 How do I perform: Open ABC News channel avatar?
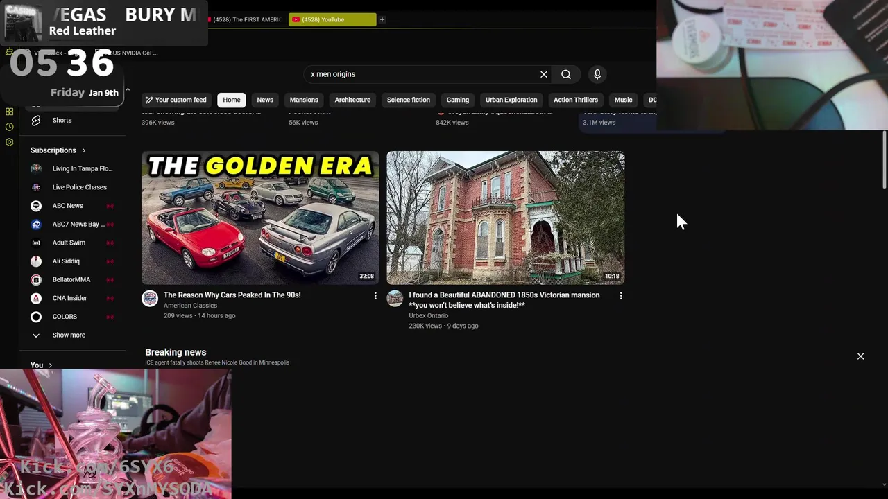36,206
